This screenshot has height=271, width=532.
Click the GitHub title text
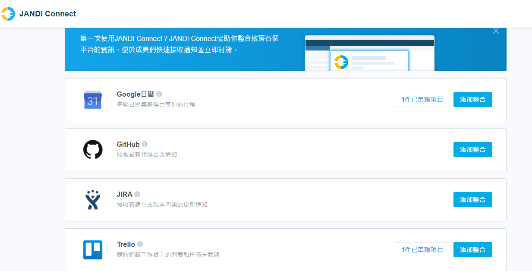point(128,144)
